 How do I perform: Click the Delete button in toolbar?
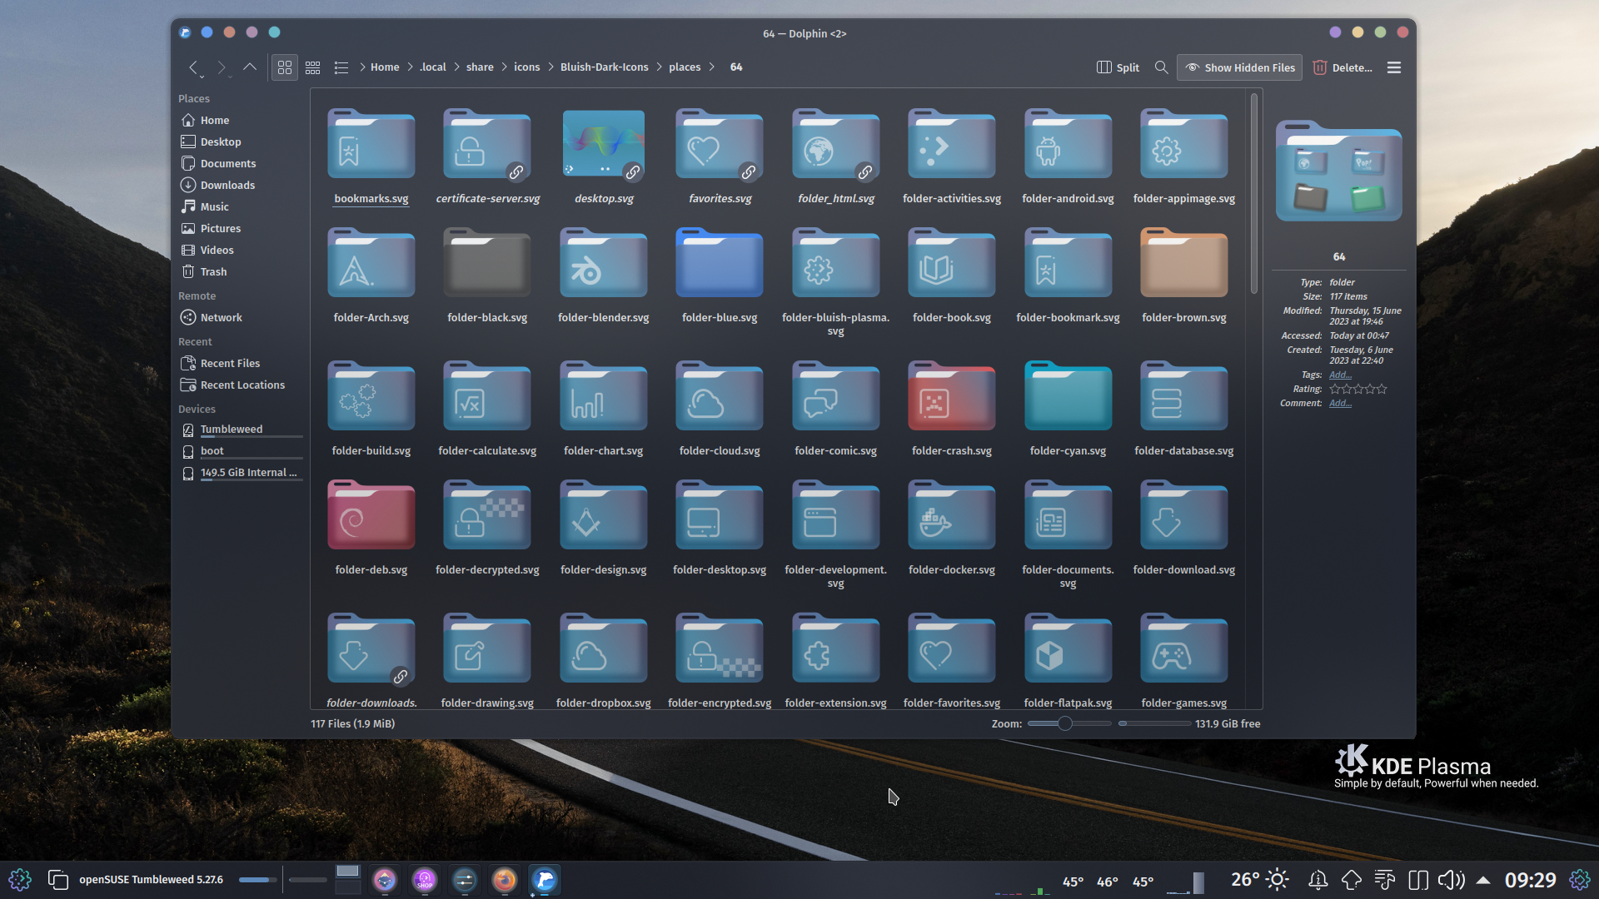[1342, 67]
